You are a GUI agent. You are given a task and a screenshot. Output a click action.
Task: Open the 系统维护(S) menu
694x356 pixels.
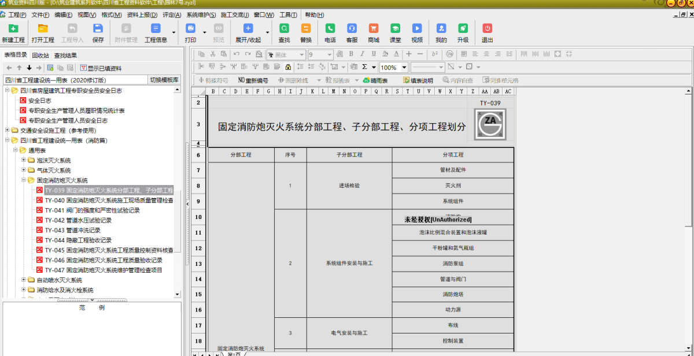tap(201, 15)
